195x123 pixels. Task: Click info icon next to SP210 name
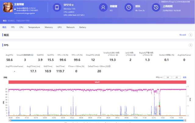coord(73,5)
